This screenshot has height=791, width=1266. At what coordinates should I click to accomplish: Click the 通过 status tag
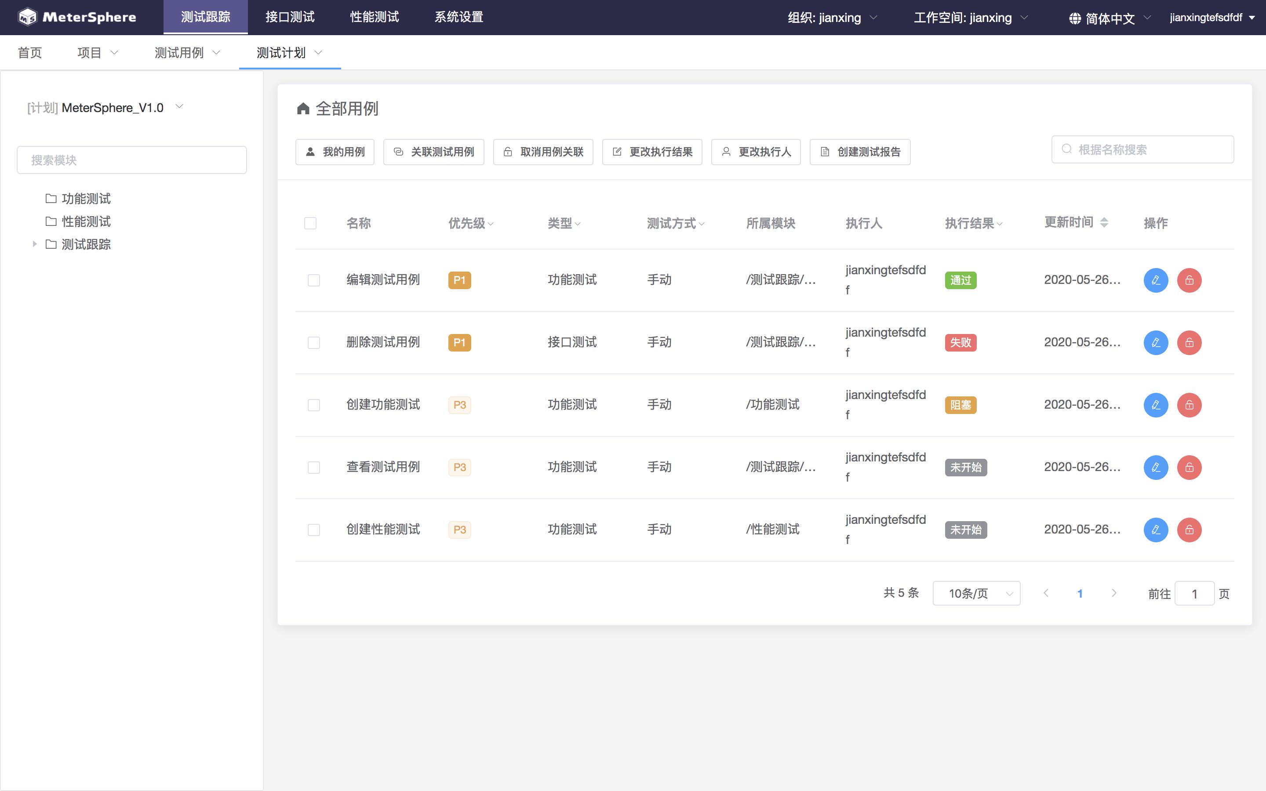tap(960, 280)
